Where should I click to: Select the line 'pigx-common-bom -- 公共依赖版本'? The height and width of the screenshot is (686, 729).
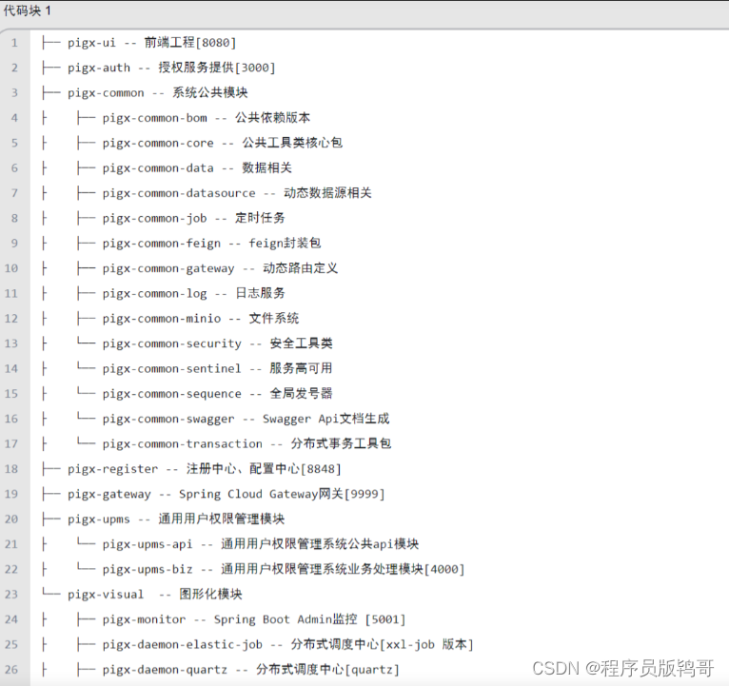tap(207, 118)
